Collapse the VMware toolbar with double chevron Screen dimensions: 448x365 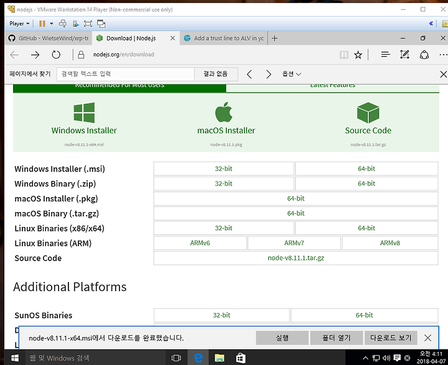[431, 24]
